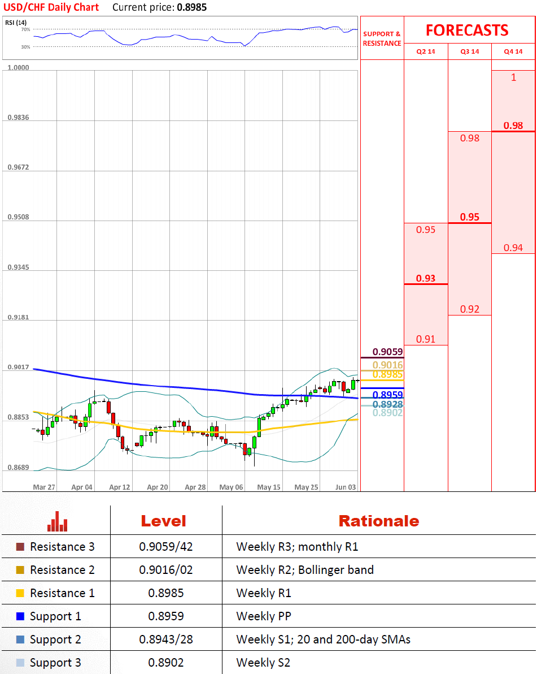Click the current price value 0.8985
Screen dimensions: 537x674
[x=192, y=7]
